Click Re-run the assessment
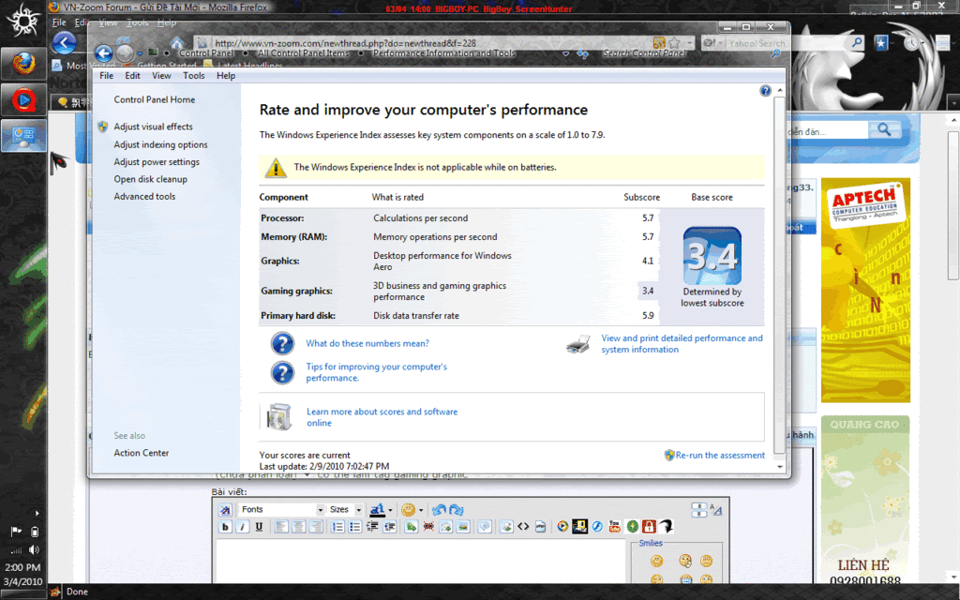960x600 pixels. pyautogui.click(x=720, y=455)
